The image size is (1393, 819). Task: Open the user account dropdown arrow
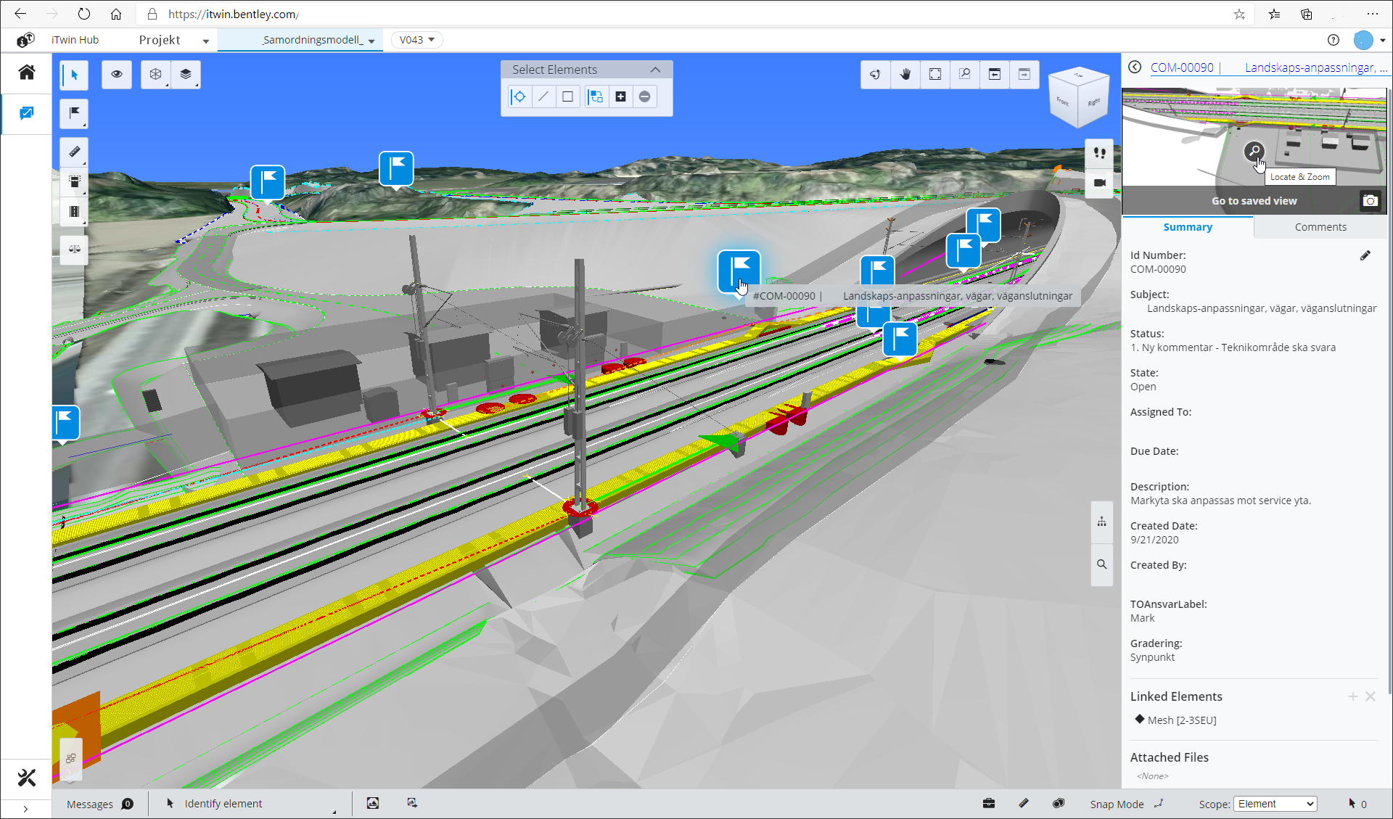[x=1383, y=41]
